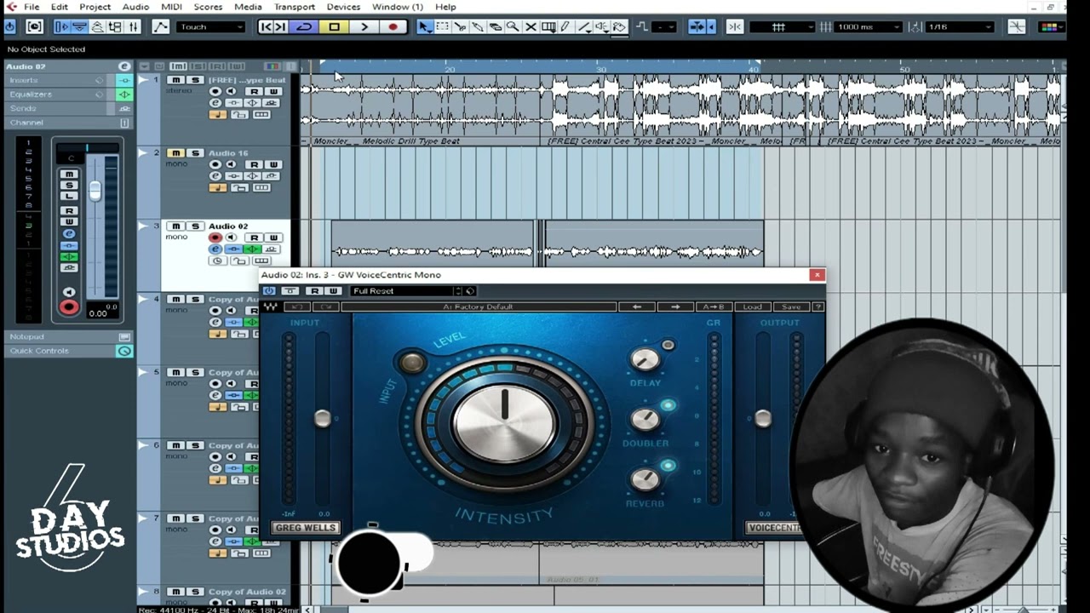Select the Draw pencil tool

click(x=565, y=27)
